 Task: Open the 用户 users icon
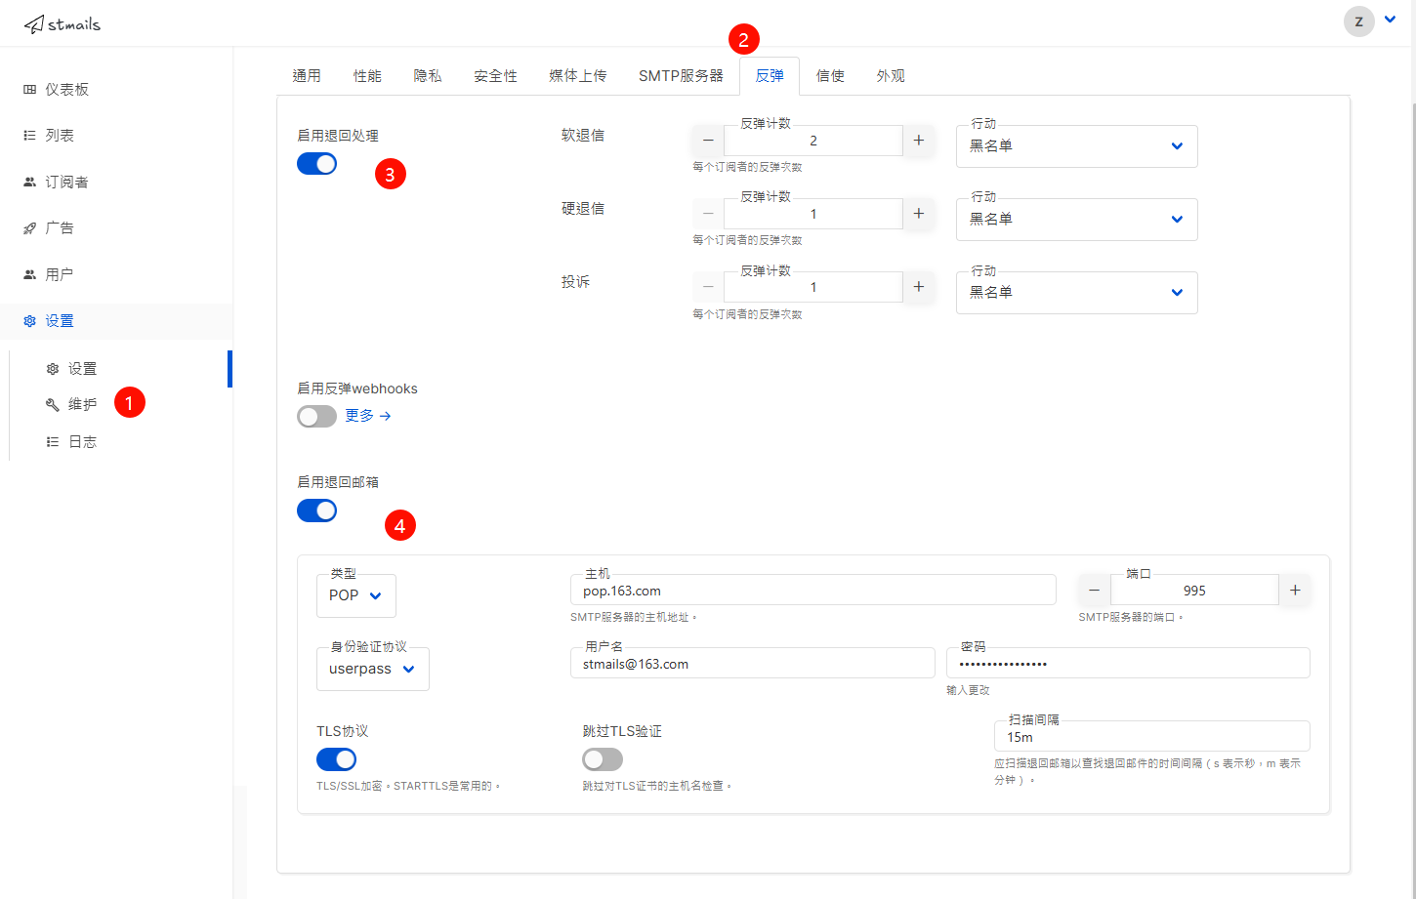click(28, 273)
